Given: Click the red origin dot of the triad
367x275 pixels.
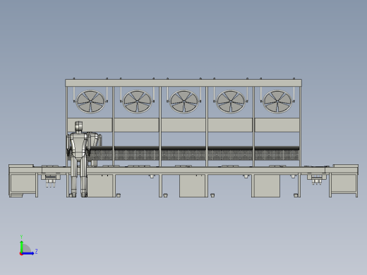Looking at the screenshot, I should 21,254.
